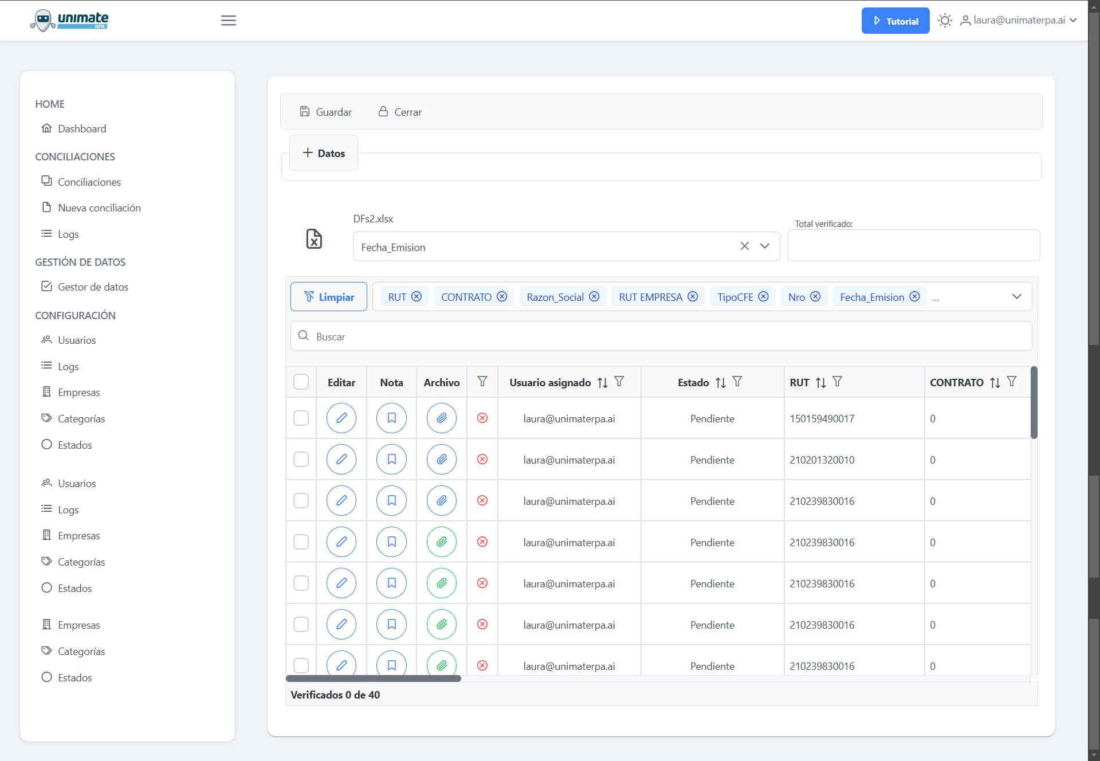Click edit pencil for RUT 150159490017 row
The image size is (1100, 761).
341,418
